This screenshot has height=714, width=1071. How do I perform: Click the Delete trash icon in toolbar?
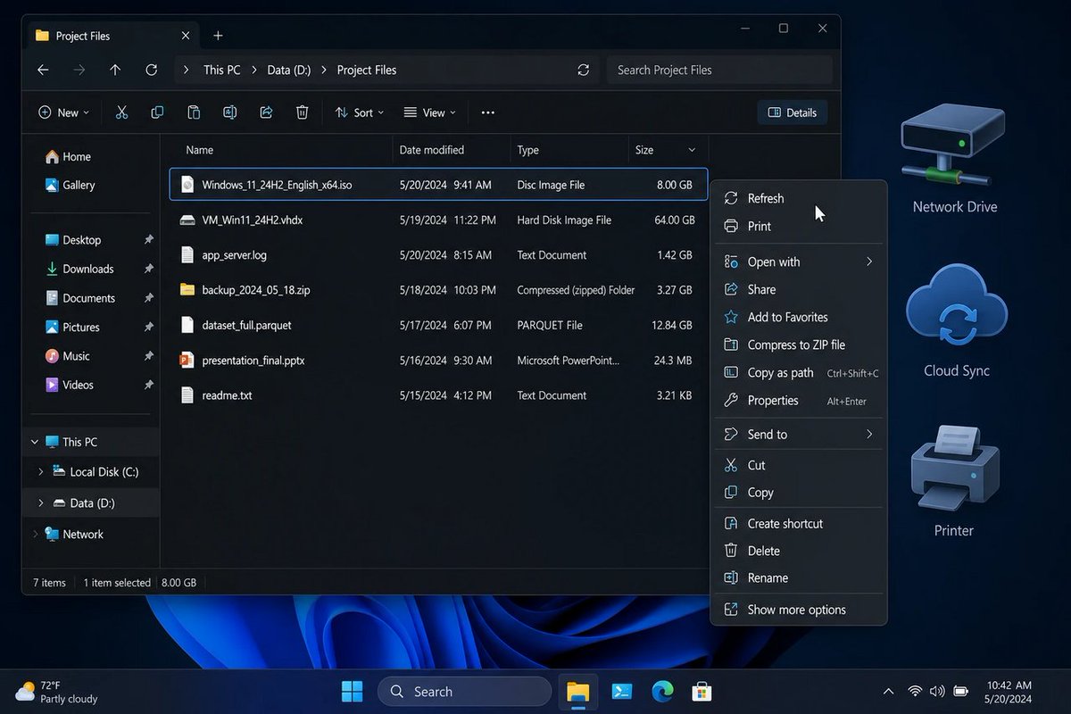pos(302,112)
